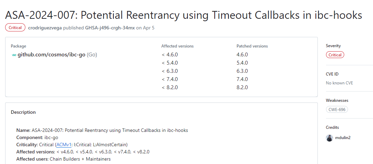
Task: Open the mdulin2 username link
Action: click(343, 138)
